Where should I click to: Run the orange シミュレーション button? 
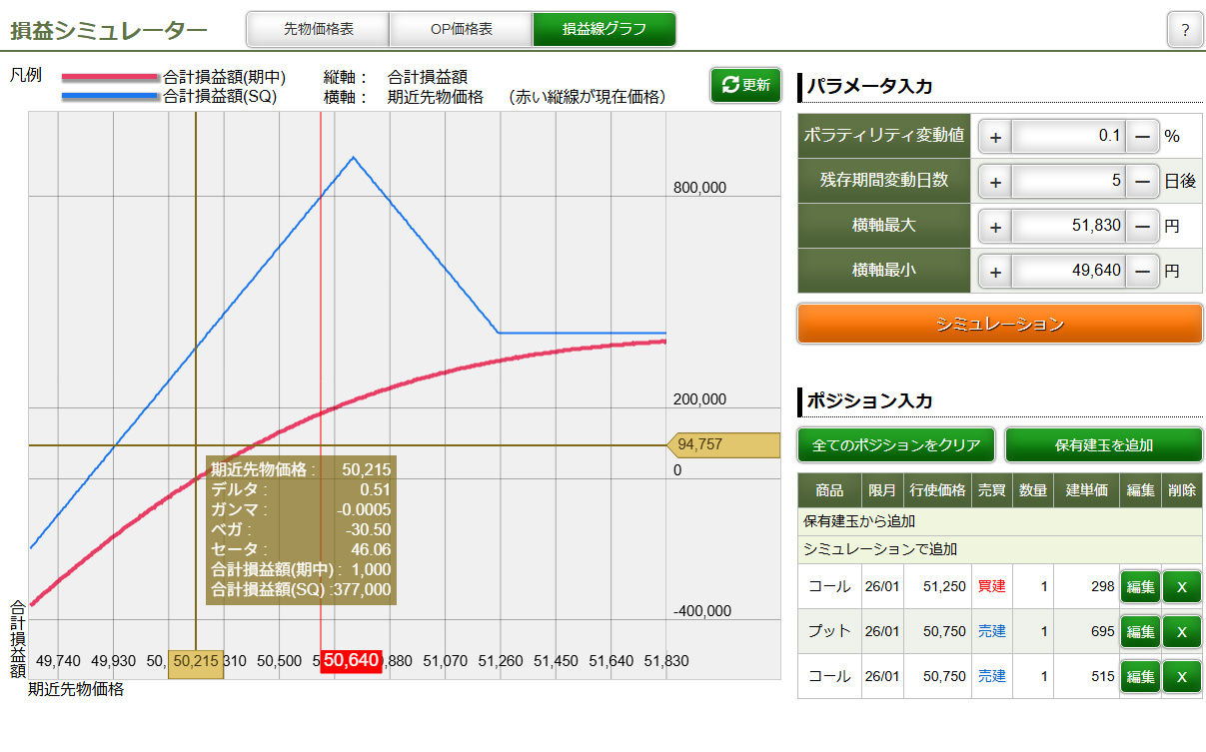999,324
